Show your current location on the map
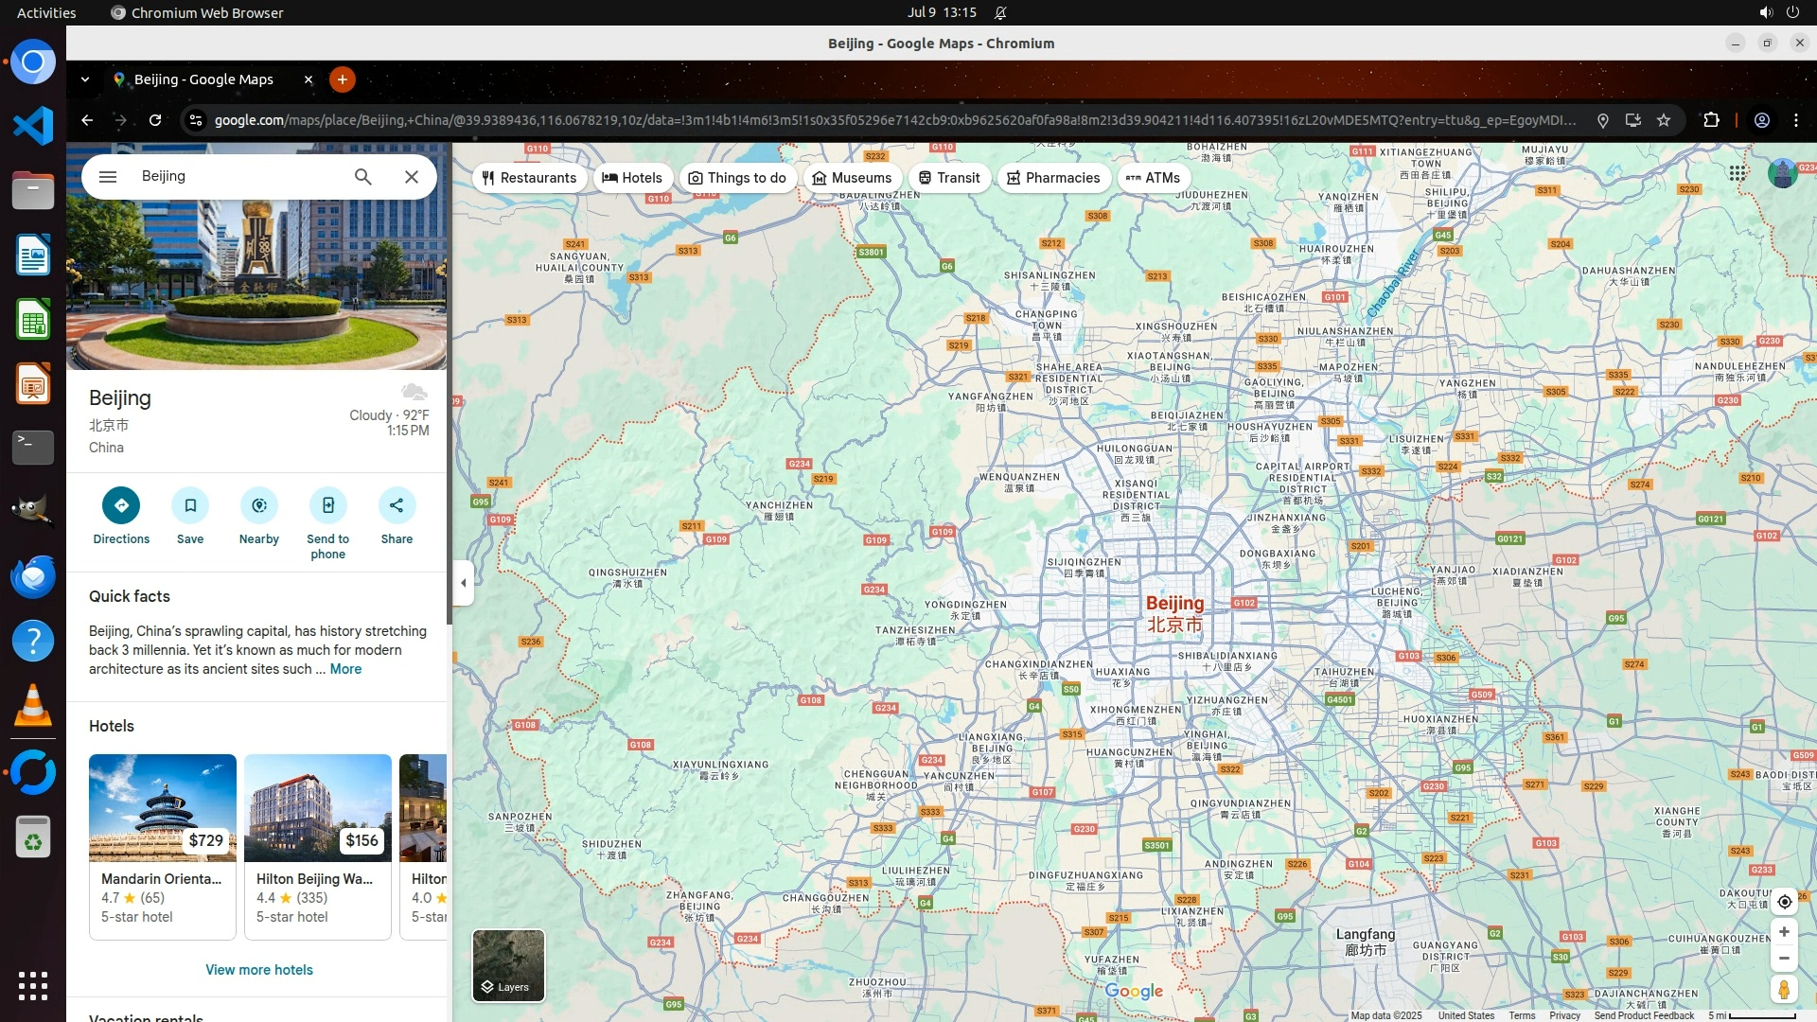Screen dimensions: 1817x1022 pos(1784,902)
